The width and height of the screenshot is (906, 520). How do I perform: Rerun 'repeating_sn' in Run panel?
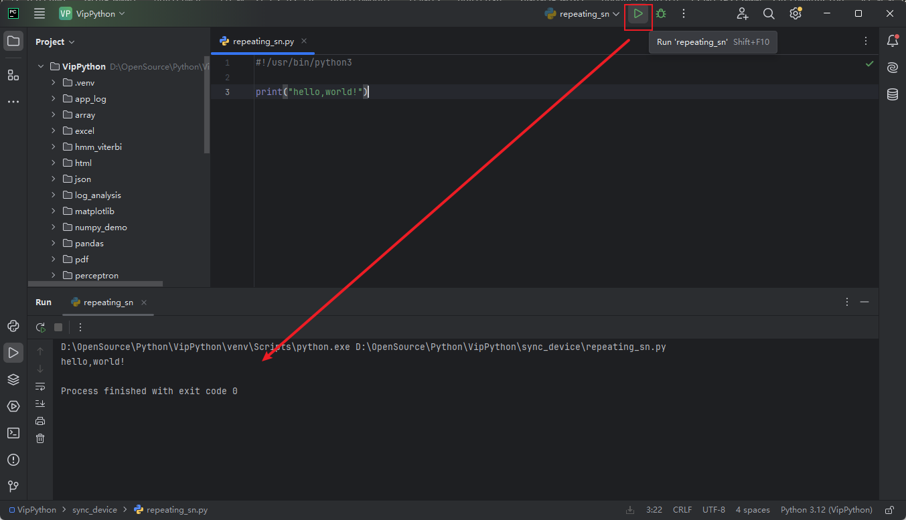coord(40,327)
